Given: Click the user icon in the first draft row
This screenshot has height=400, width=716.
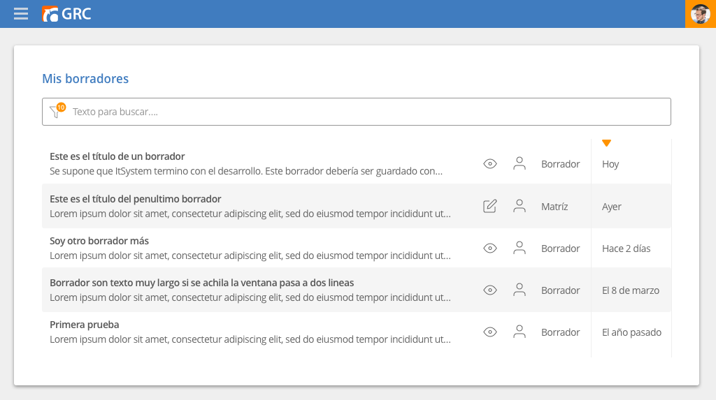Looking at the screenshot, I should (x=519, y=164).
